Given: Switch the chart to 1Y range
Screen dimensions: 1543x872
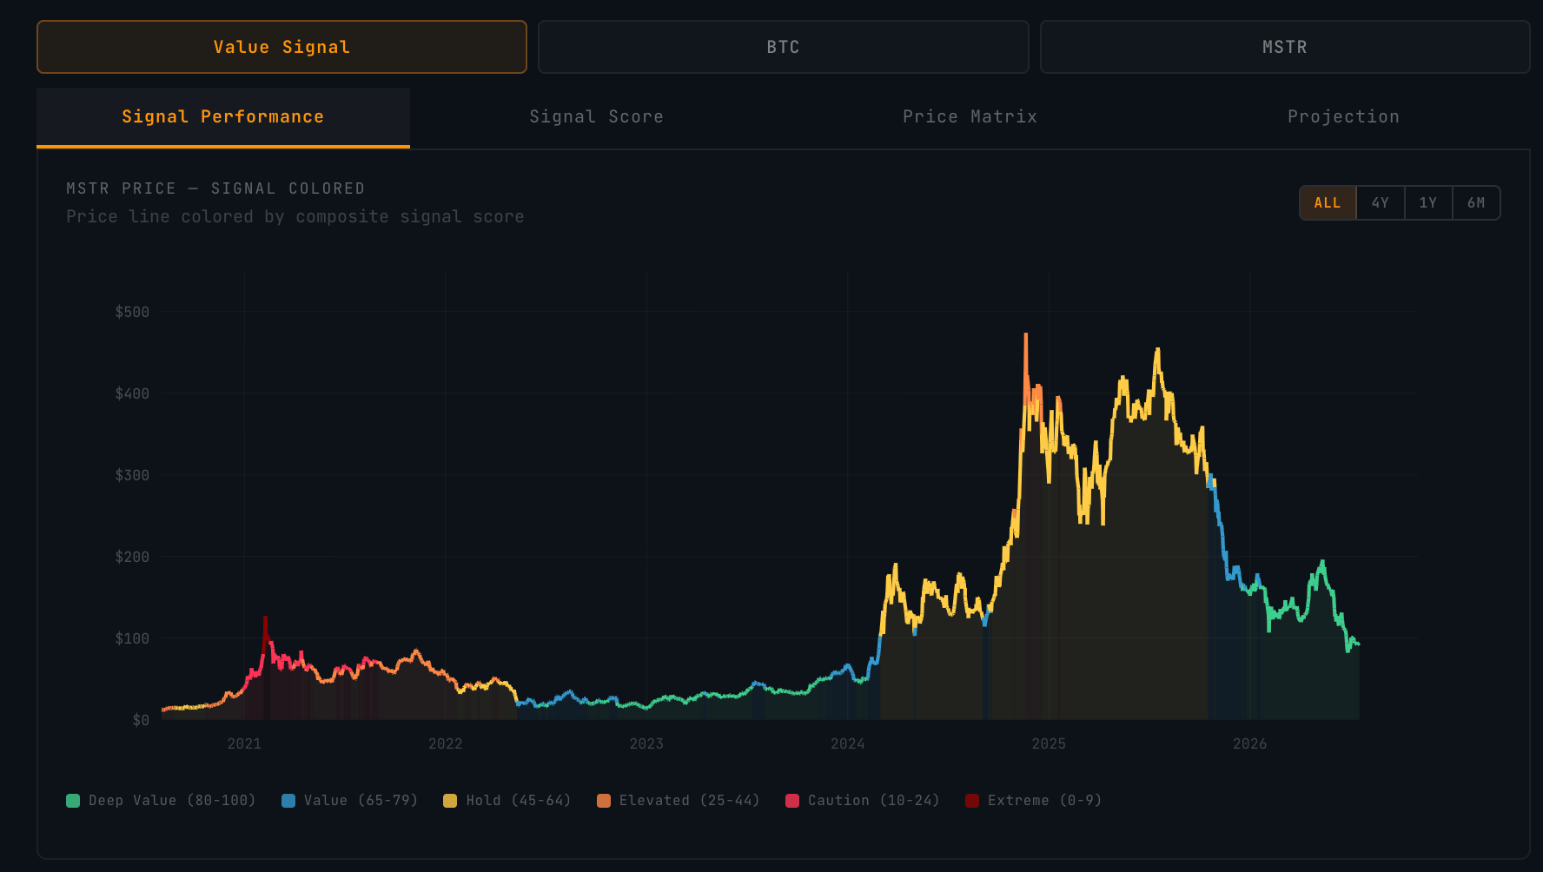Looking at the screenshot, I should tap(1427, 203).
